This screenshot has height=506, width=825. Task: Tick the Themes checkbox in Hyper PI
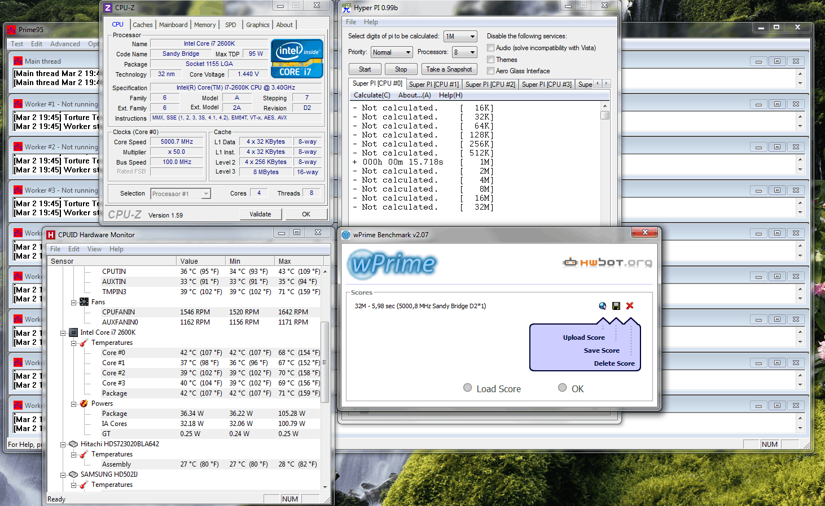pos(491,59)
